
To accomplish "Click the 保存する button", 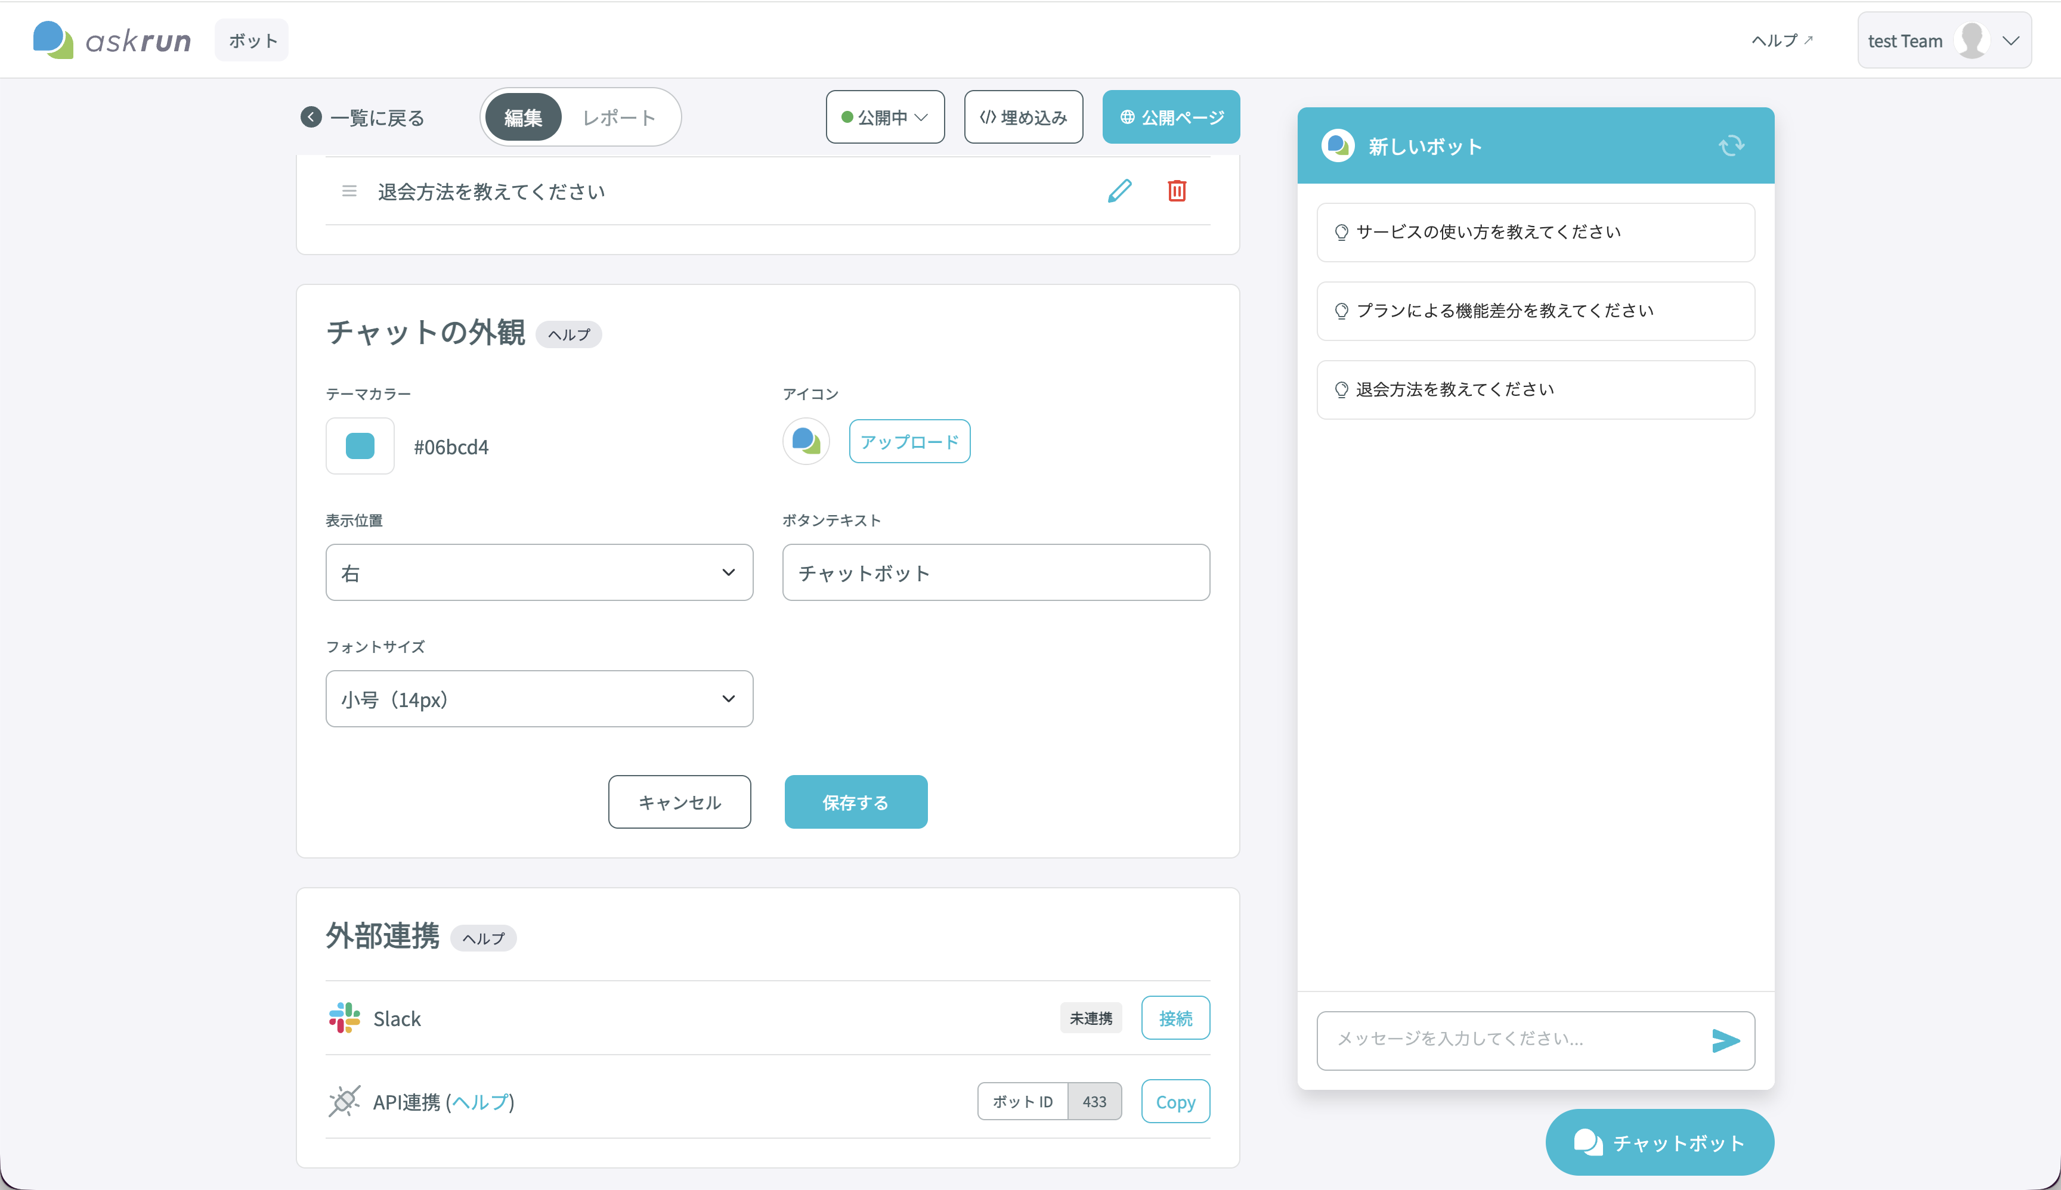I will (856, 802).
